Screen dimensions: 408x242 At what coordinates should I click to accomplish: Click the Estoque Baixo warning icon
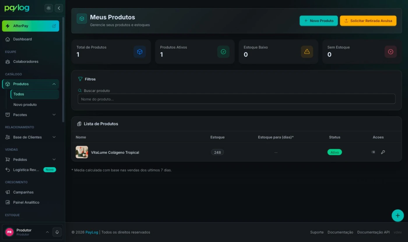pos(307,52)
